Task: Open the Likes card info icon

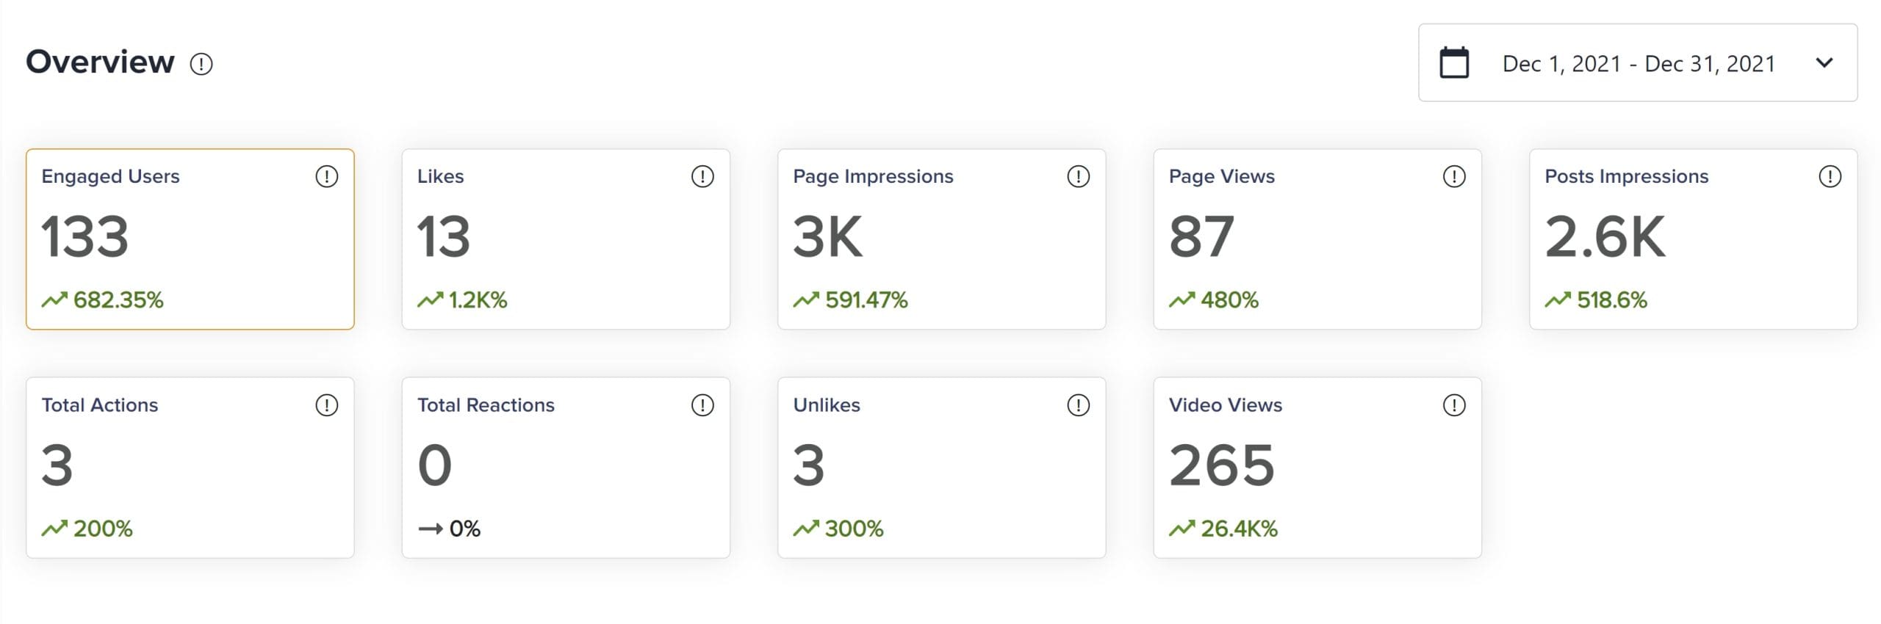Action: coord(702,176)
